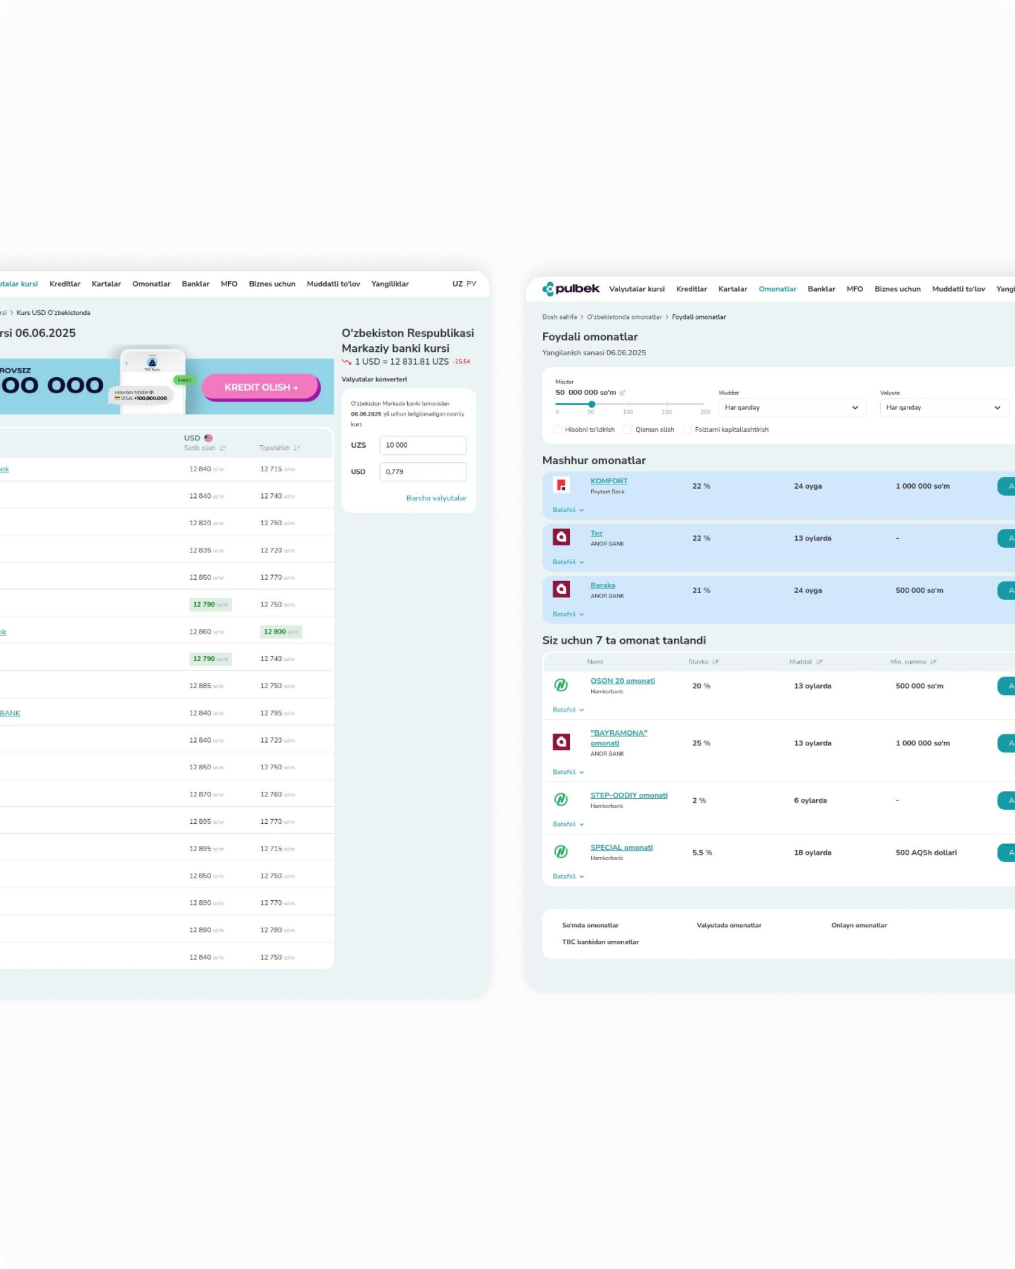This screenshot has height=1269, width=1015.
Task: Switch the site language to UZ
Action: (457, 284)
